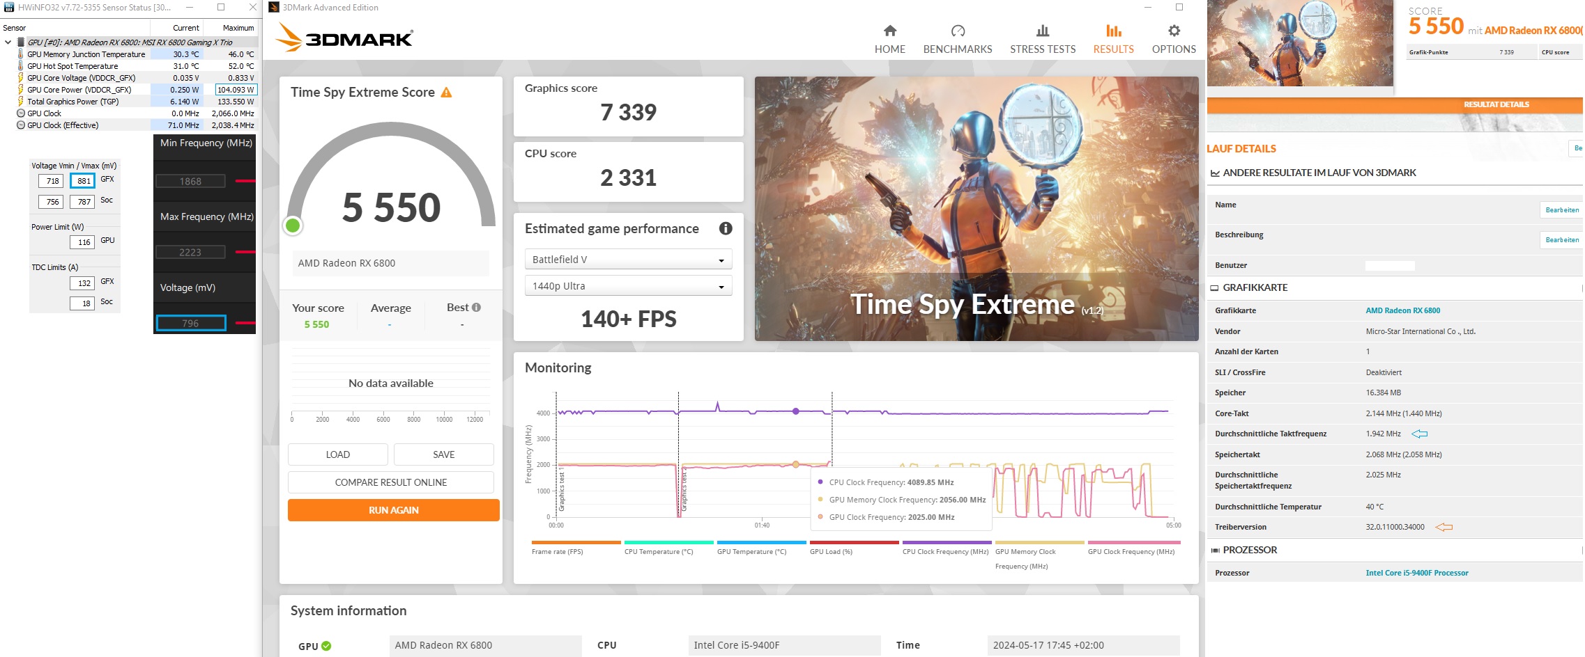Click Bearbeiten button in the Beschreibung row
The height and width of the screenshot is (657, 1585).
pyautogui.click(x=1562, y=239)
